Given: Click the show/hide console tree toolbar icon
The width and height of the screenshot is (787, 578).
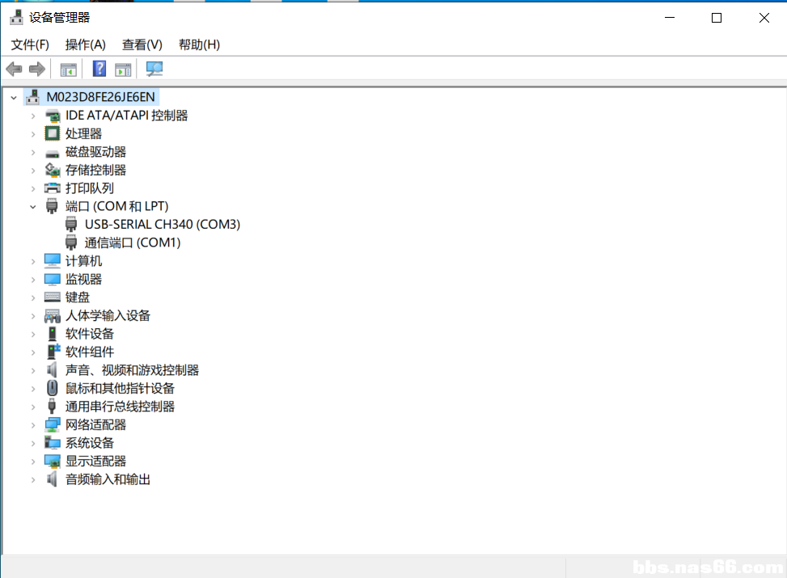Looking at the screenshot, I should point(68,69).
